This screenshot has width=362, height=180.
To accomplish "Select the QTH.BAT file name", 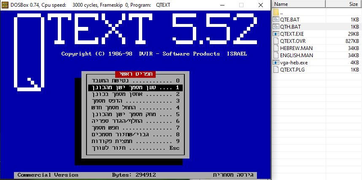I will (290, 26).
